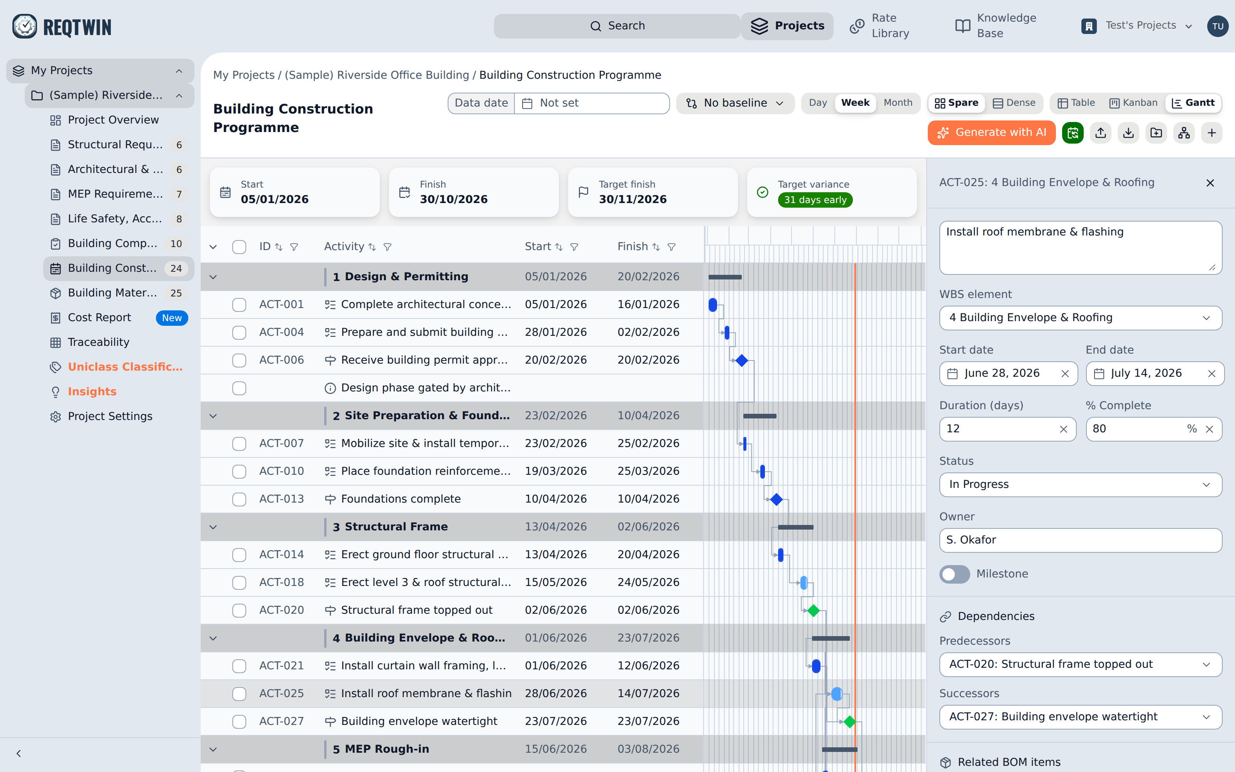The image size is (1235, 772).
Task: Click the ACT-025 light blue progress bar
Action: click(x=837, y=694)
